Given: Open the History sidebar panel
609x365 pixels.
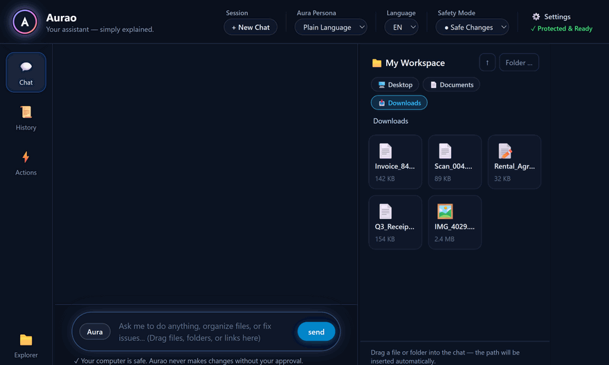Looking at the screenshot, I should (x=26, y=118).
